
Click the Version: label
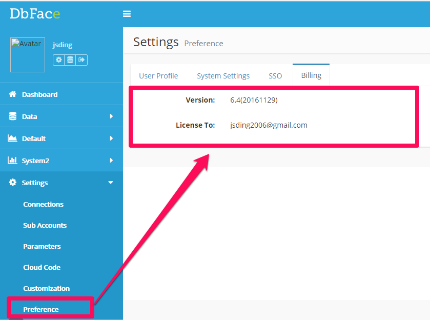200,100
